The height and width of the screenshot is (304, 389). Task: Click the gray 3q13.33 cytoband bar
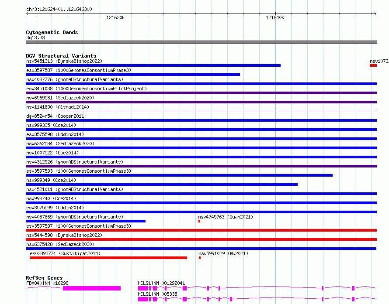click(201, 42)
